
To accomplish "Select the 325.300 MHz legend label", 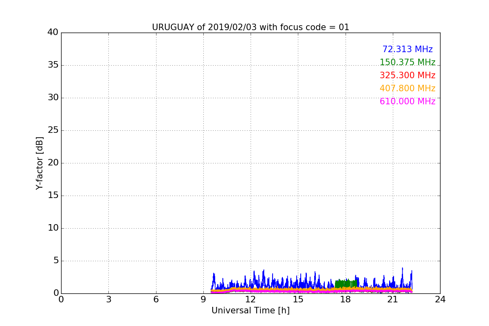I will pos(407,75).
